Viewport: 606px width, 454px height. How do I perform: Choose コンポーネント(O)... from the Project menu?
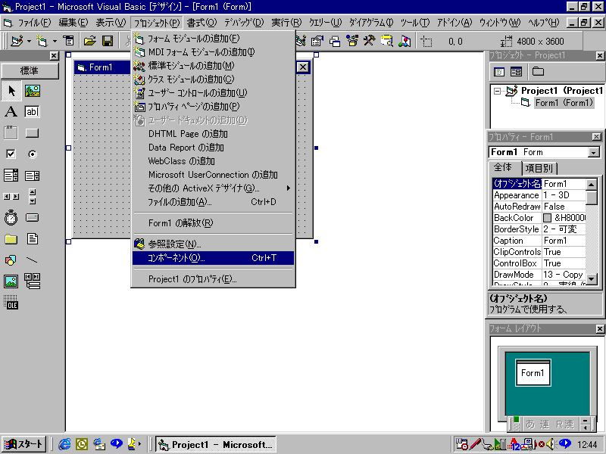[214, 258]
